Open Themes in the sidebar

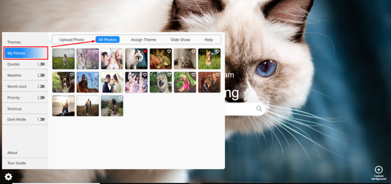point(14,42)
